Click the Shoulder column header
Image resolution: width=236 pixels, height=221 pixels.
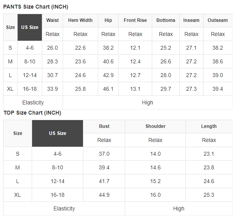point(155,126)
